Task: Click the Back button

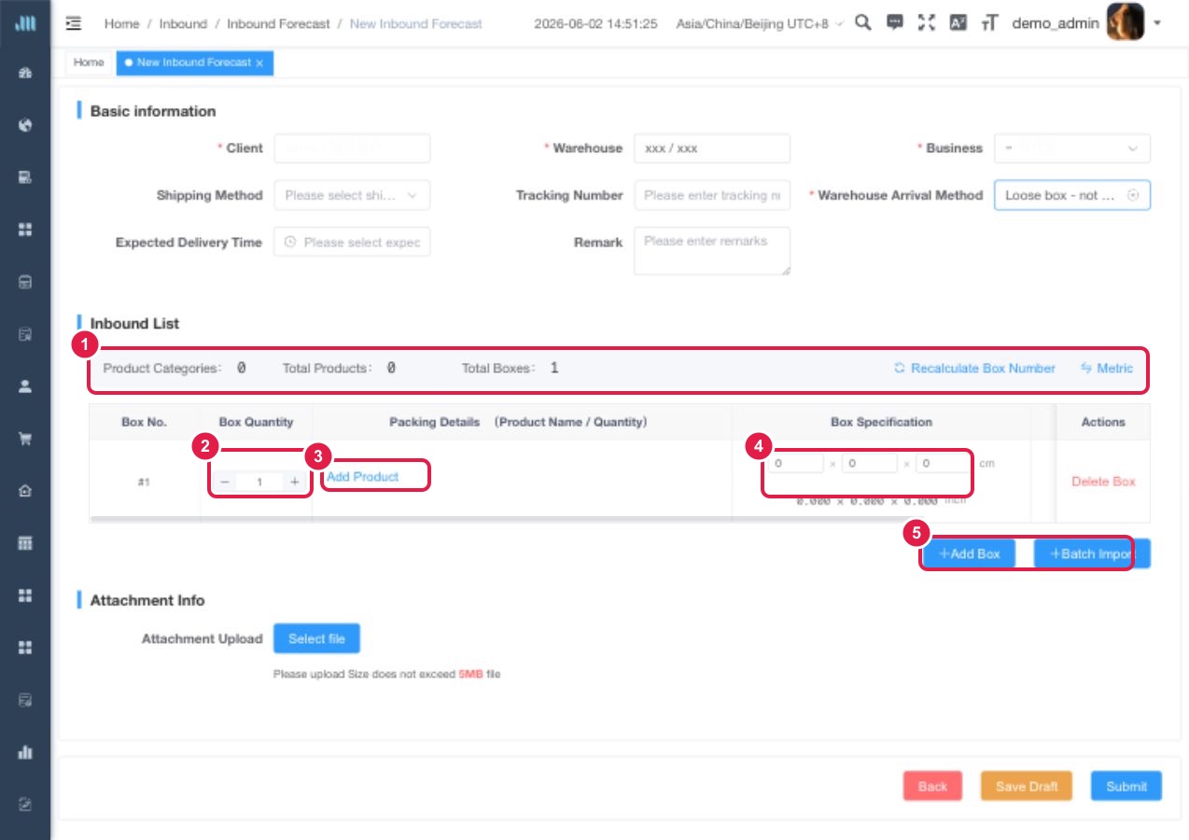Action: 932,786
